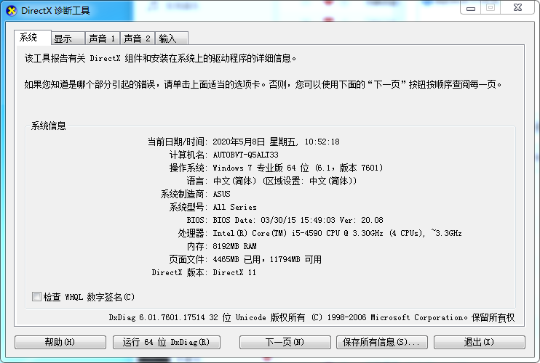Select the 输入 tab
This screenshot has width=540, height=363.
(x=171, y=38)
